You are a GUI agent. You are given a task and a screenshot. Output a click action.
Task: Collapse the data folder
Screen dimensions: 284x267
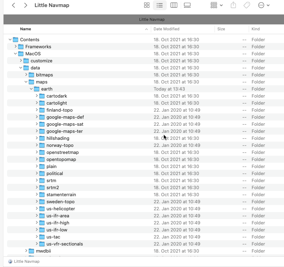click(21, 68)
